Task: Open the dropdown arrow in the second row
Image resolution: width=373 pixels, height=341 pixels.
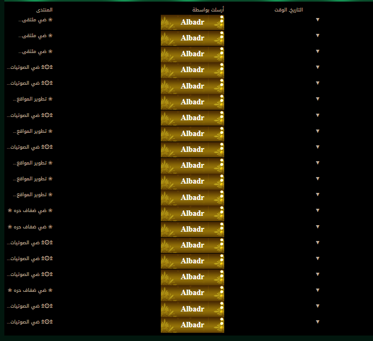Action: 318,36
